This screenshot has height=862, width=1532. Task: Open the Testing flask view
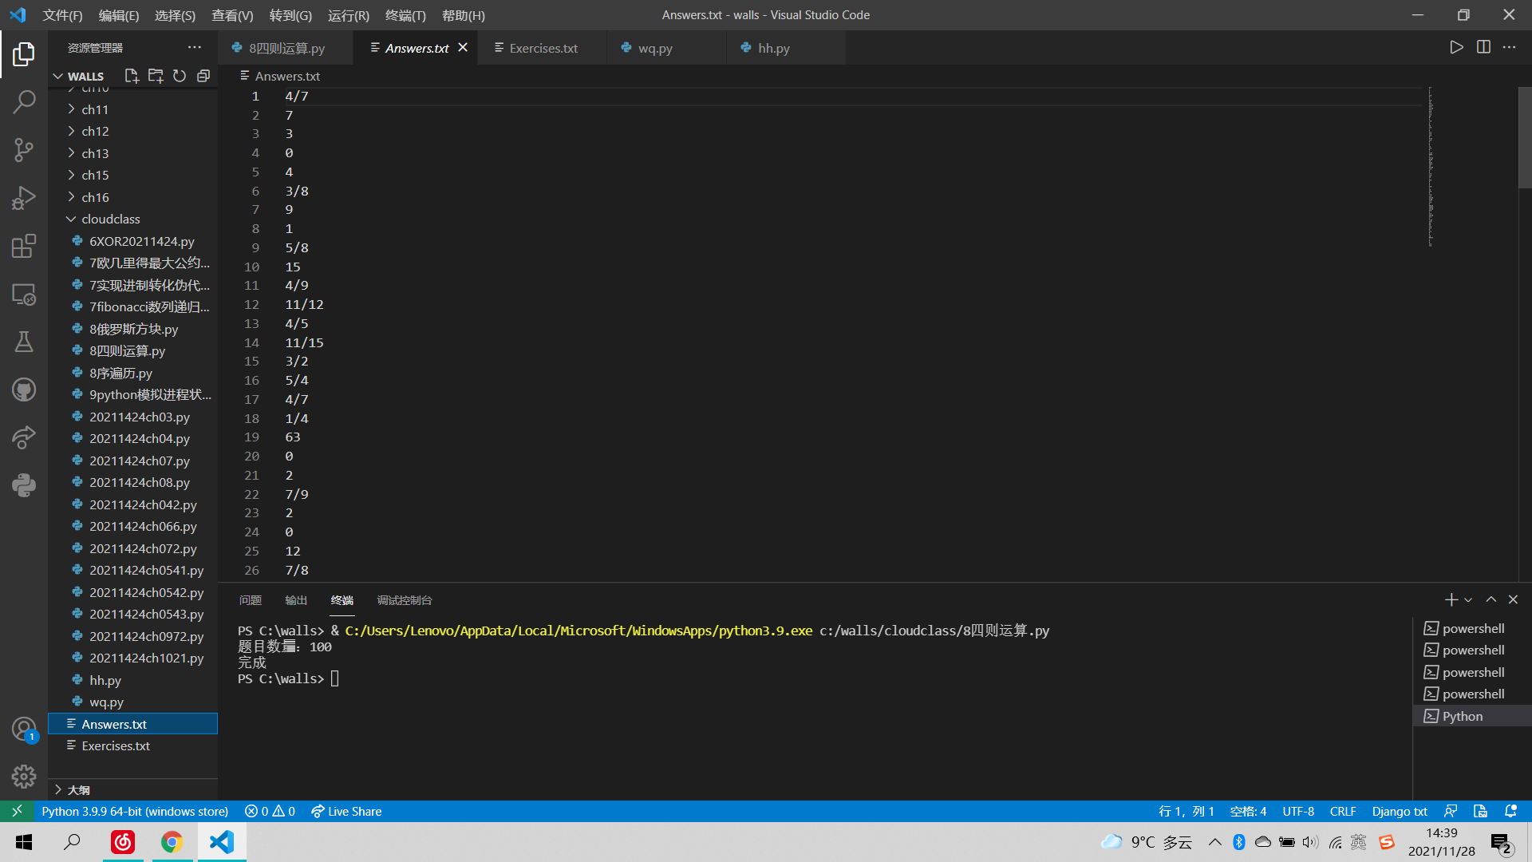coord(24,342)
